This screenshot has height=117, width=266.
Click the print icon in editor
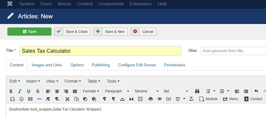click(151, 99)
